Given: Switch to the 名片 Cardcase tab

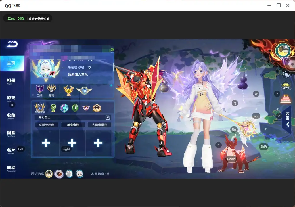Looking at the screenshot, I should point(11,151).
